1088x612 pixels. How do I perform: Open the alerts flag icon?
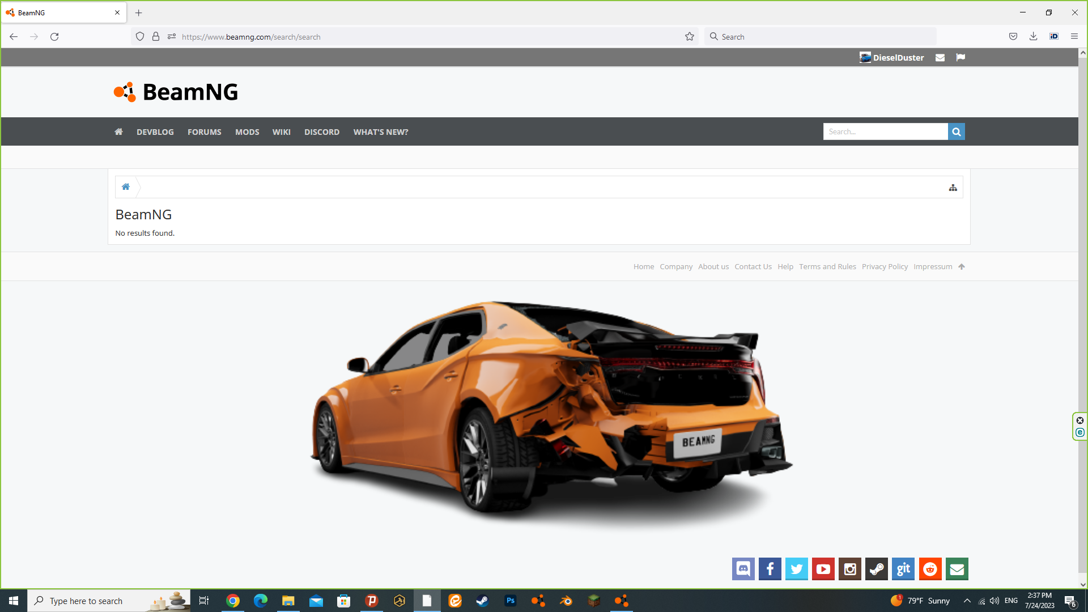960,57
